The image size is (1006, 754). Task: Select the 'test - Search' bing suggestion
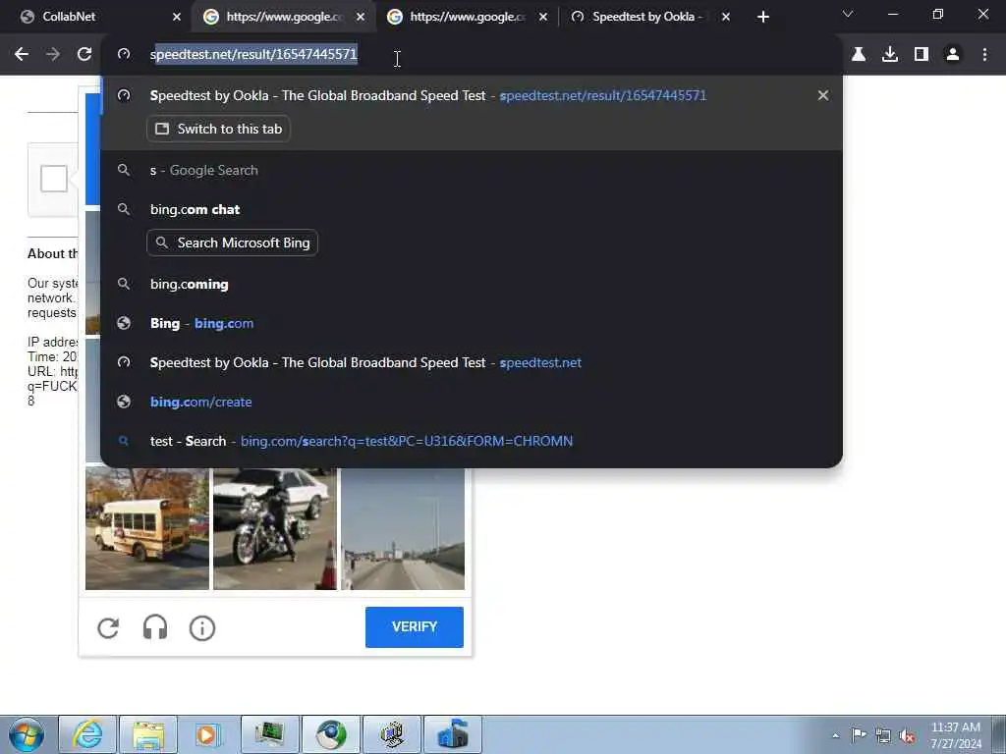tap(472, 441)
